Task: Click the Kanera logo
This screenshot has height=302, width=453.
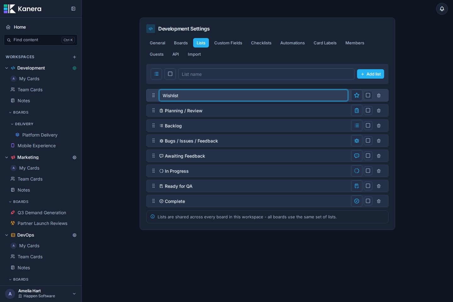Action: coord(23,9)
